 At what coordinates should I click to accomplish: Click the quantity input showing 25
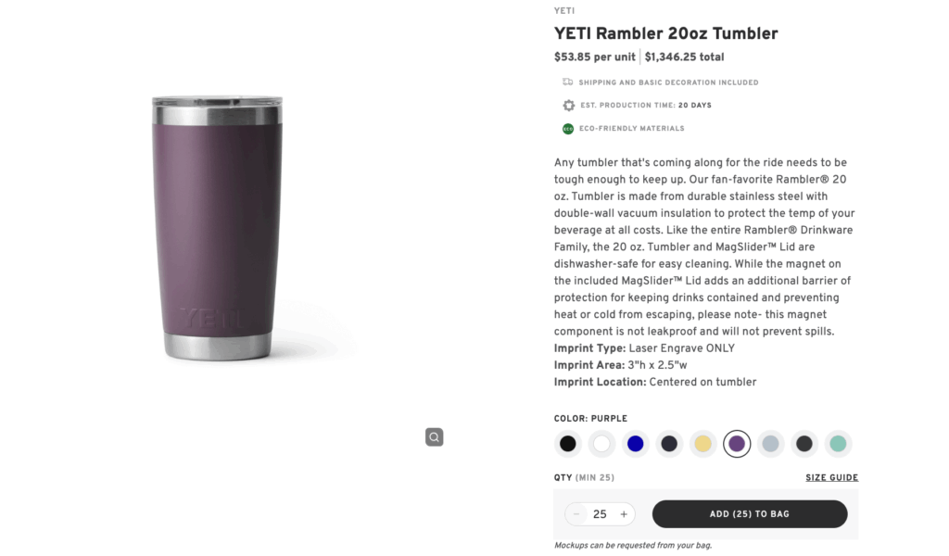600,513
